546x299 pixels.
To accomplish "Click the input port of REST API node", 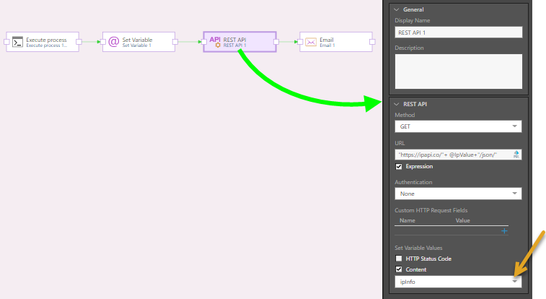I will [x=204, y=42].
